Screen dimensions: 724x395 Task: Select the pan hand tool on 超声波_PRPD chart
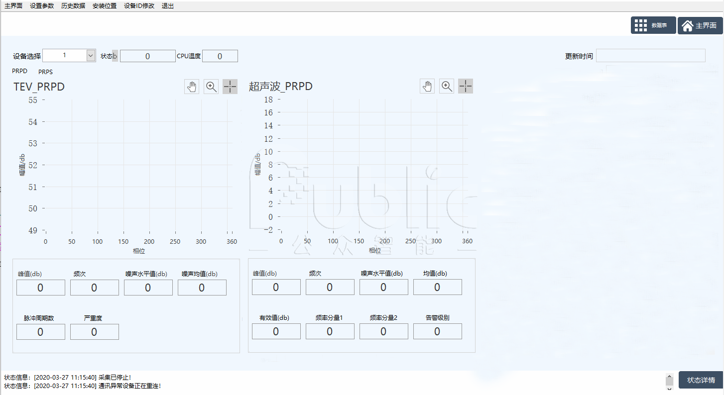click(x=427, y=86)
